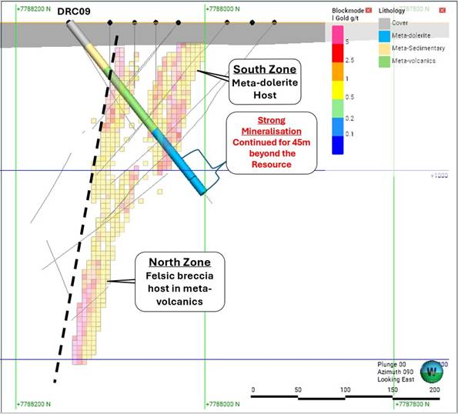
Task: Click the Azimuth 090 view text
Action: tap(395, 372)
